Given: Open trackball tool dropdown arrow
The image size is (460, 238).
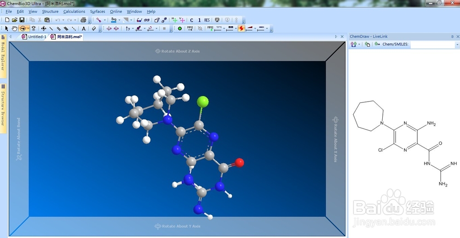Looking at the screenshot, I should (28, 28).
